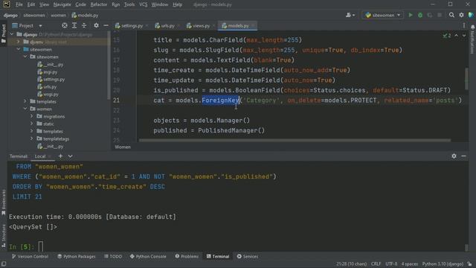This screenshot has height=268, width=476.
Task: Toggle Terminal tool window button
Action: [218, 256]
